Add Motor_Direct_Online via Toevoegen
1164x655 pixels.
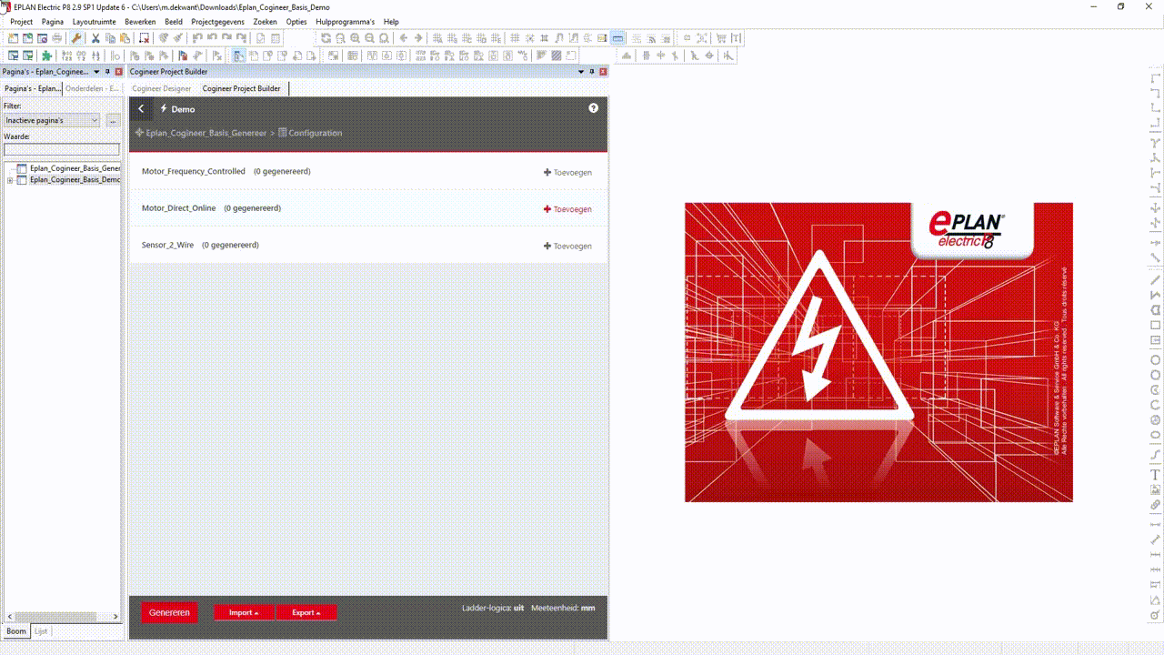[x=567, y=209]
